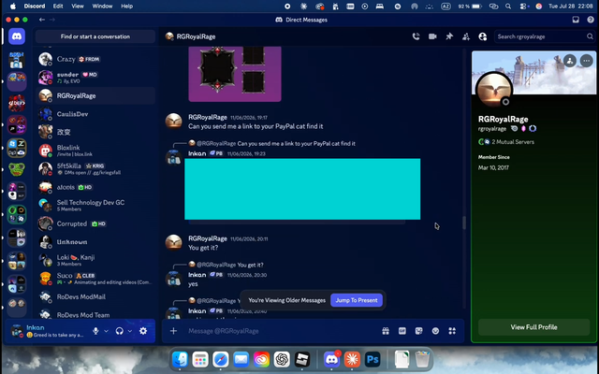The height and width of the screenshot is (374, 599).
Task: Open the Apps launcher icon in message box
Action: click(x=452, y=331)
